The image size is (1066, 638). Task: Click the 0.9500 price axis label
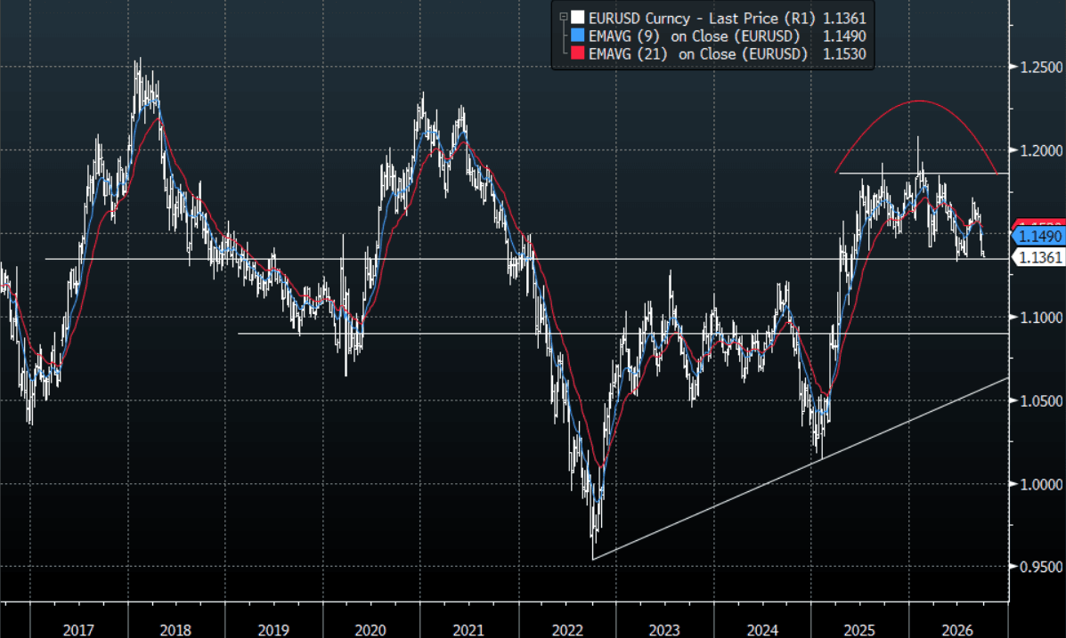point(1041,568)
